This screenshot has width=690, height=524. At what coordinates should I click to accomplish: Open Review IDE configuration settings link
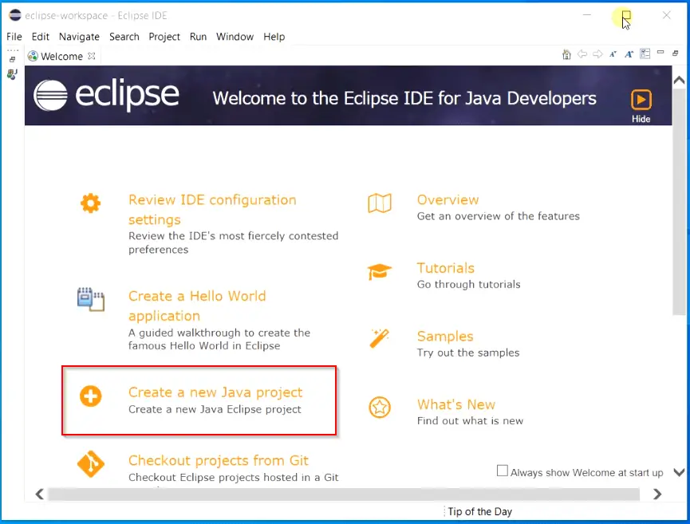(x=212, y=210)
